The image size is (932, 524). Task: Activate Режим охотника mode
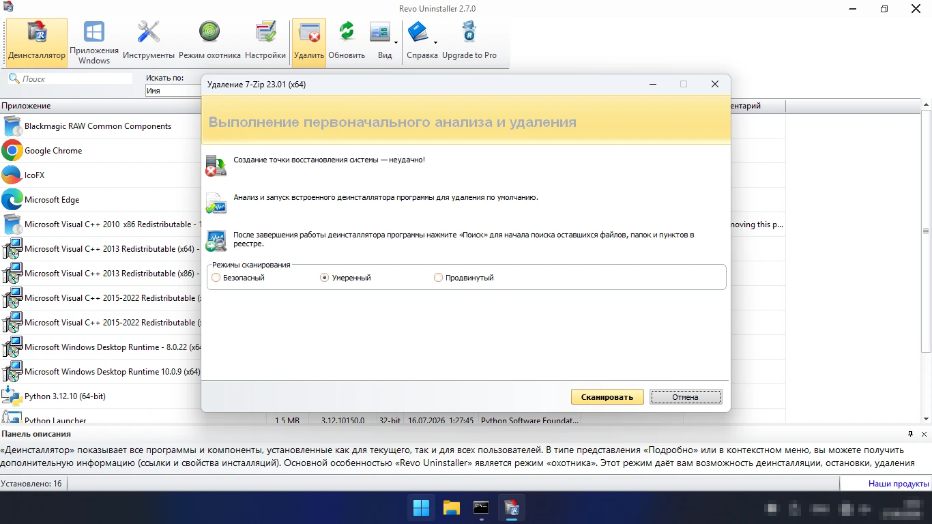pyautogui.click(x=209, y=42)
